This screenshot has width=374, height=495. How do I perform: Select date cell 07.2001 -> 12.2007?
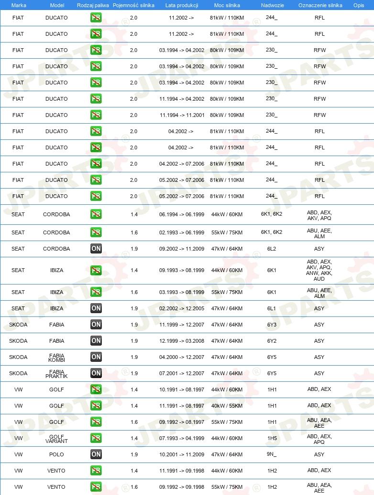point(182,373)
